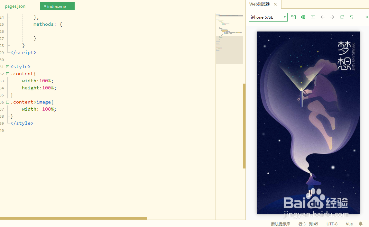Go forward in the web browser
The height and width of the screenshot is (227, 369).
(332, 17)
